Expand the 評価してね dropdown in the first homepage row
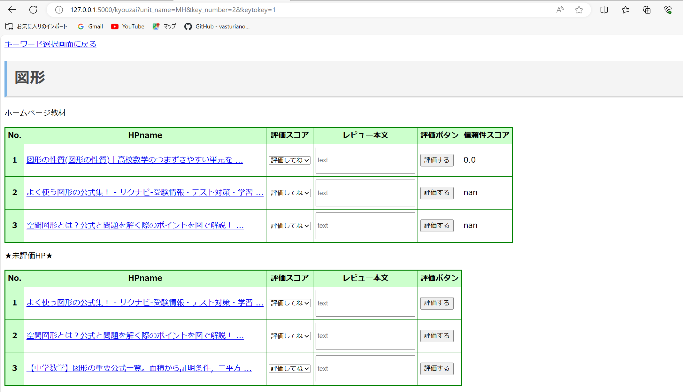Screen dimensions: 683x392 point(289,160)
